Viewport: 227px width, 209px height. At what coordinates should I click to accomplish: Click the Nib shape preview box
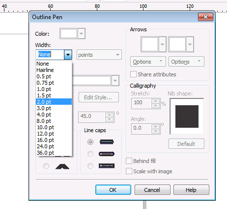click(x=187, y=116)
